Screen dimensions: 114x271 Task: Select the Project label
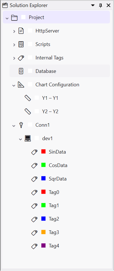coord(37,17)
